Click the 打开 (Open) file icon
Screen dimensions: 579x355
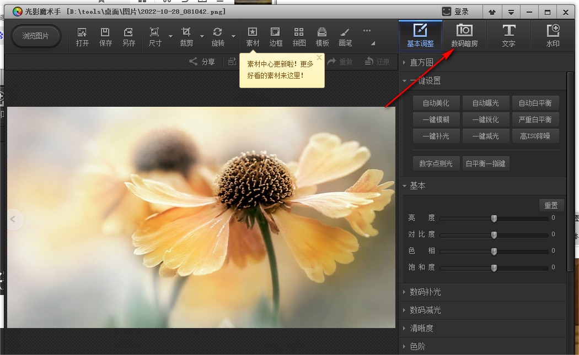coord(82,36)
